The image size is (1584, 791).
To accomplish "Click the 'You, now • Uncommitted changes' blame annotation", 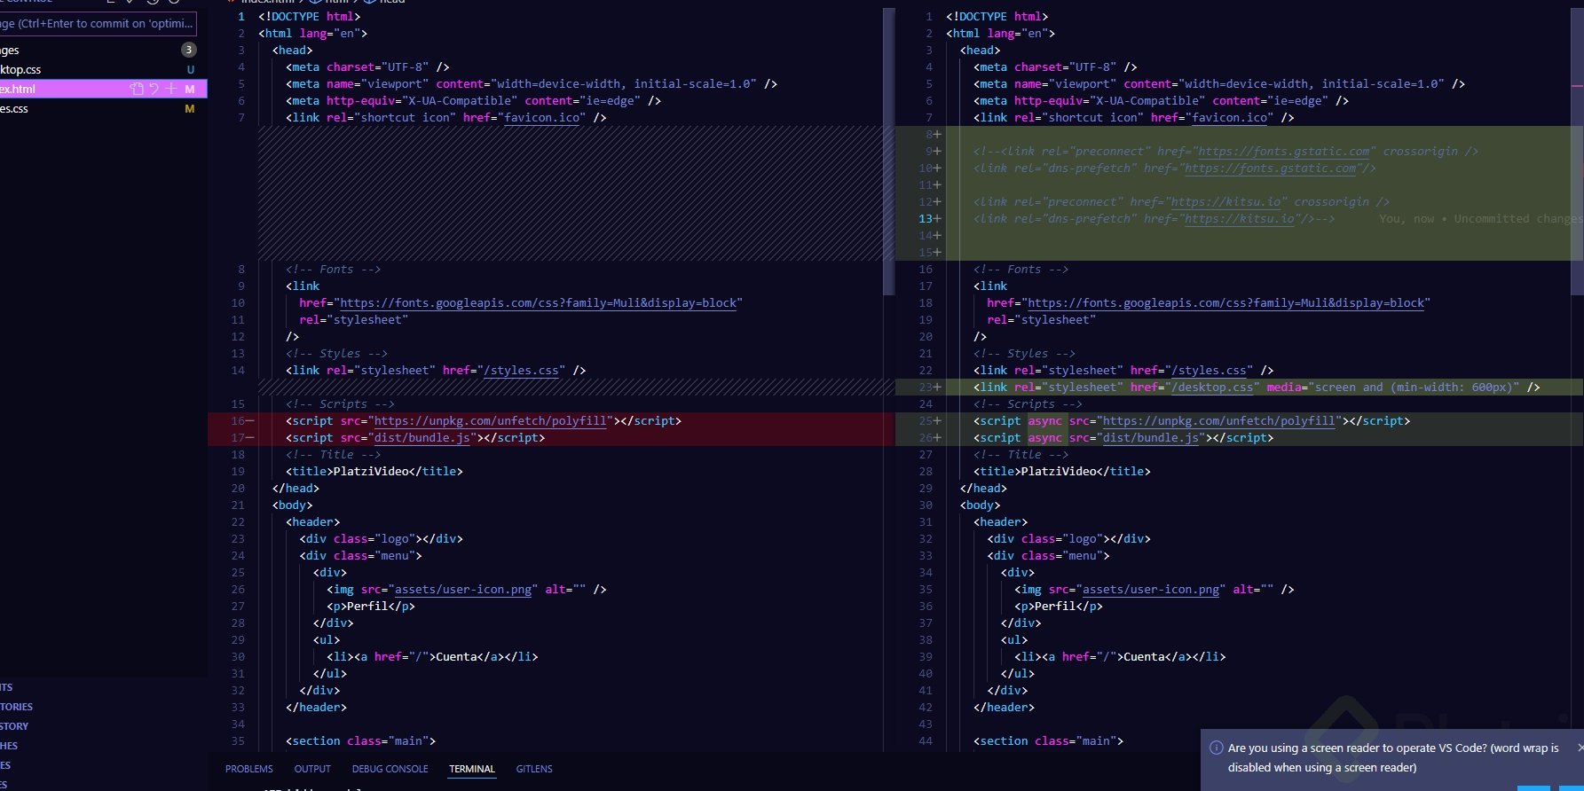I will (1481, 218).
